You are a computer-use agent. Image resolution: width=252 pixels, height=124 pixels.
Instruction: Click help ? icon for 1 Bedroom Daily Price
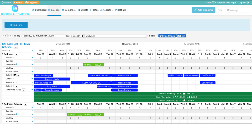[x=32, y=65]
